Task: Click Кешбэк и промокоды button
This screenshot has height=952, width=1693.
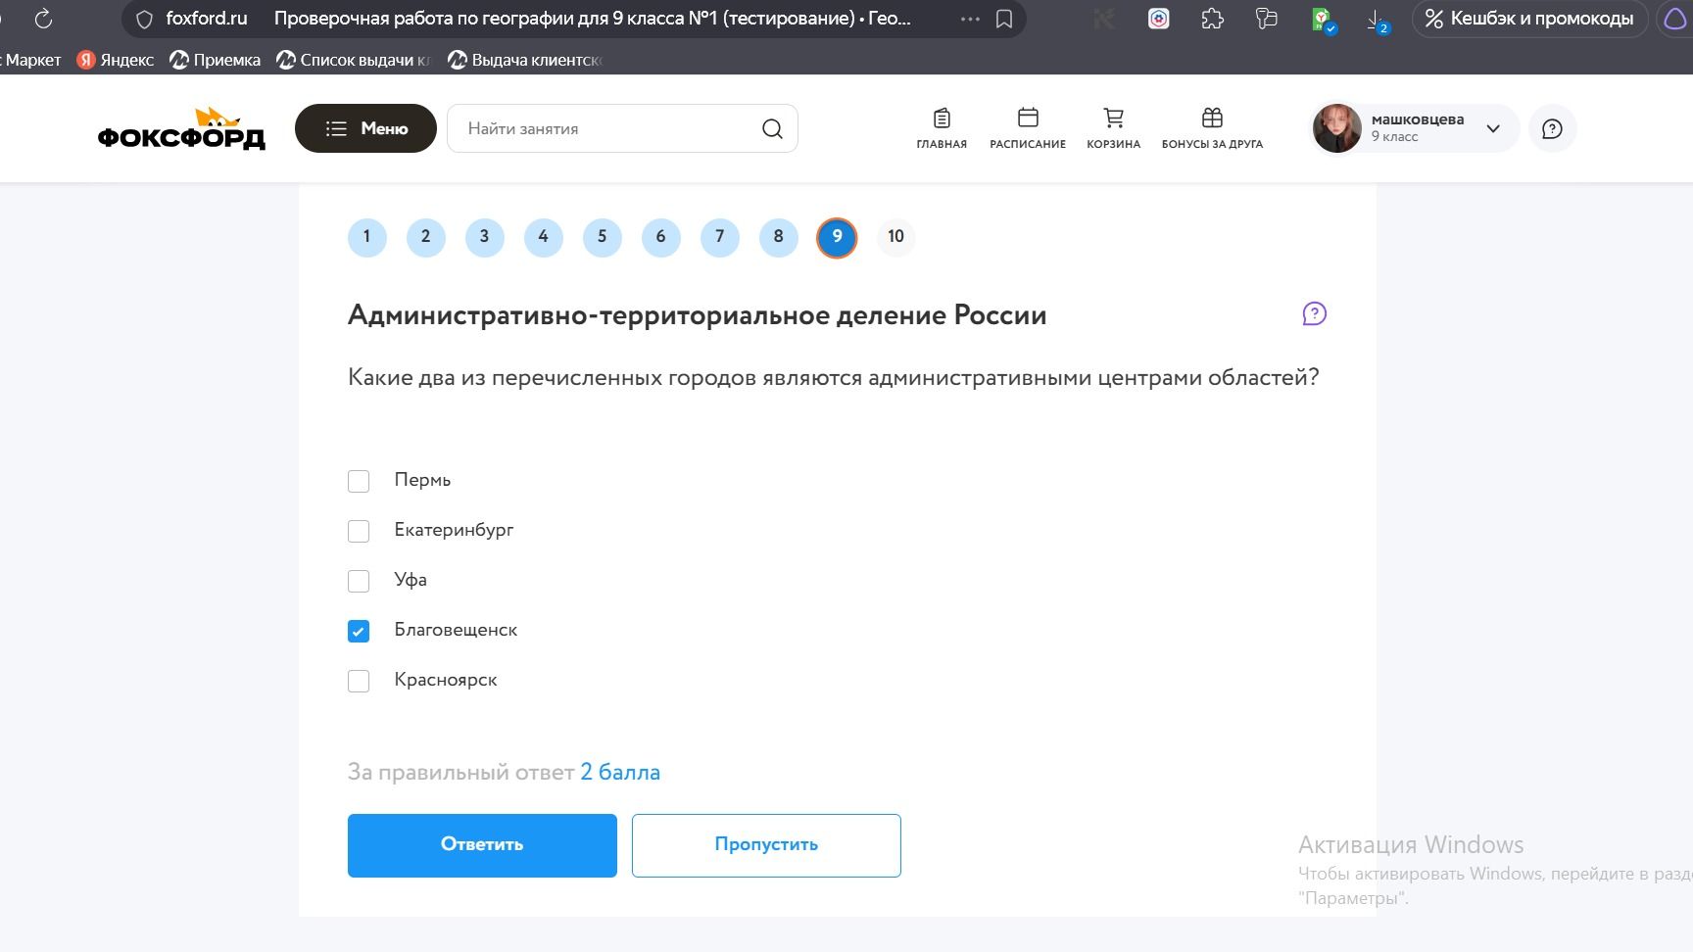Action: [1529, 19]
